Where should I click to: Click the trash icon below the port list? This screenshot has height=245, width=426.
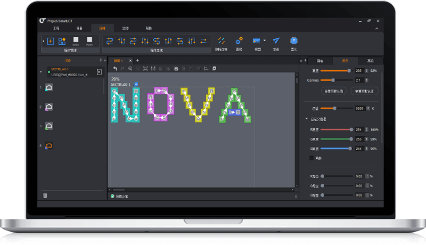click(x=45, y=195)
